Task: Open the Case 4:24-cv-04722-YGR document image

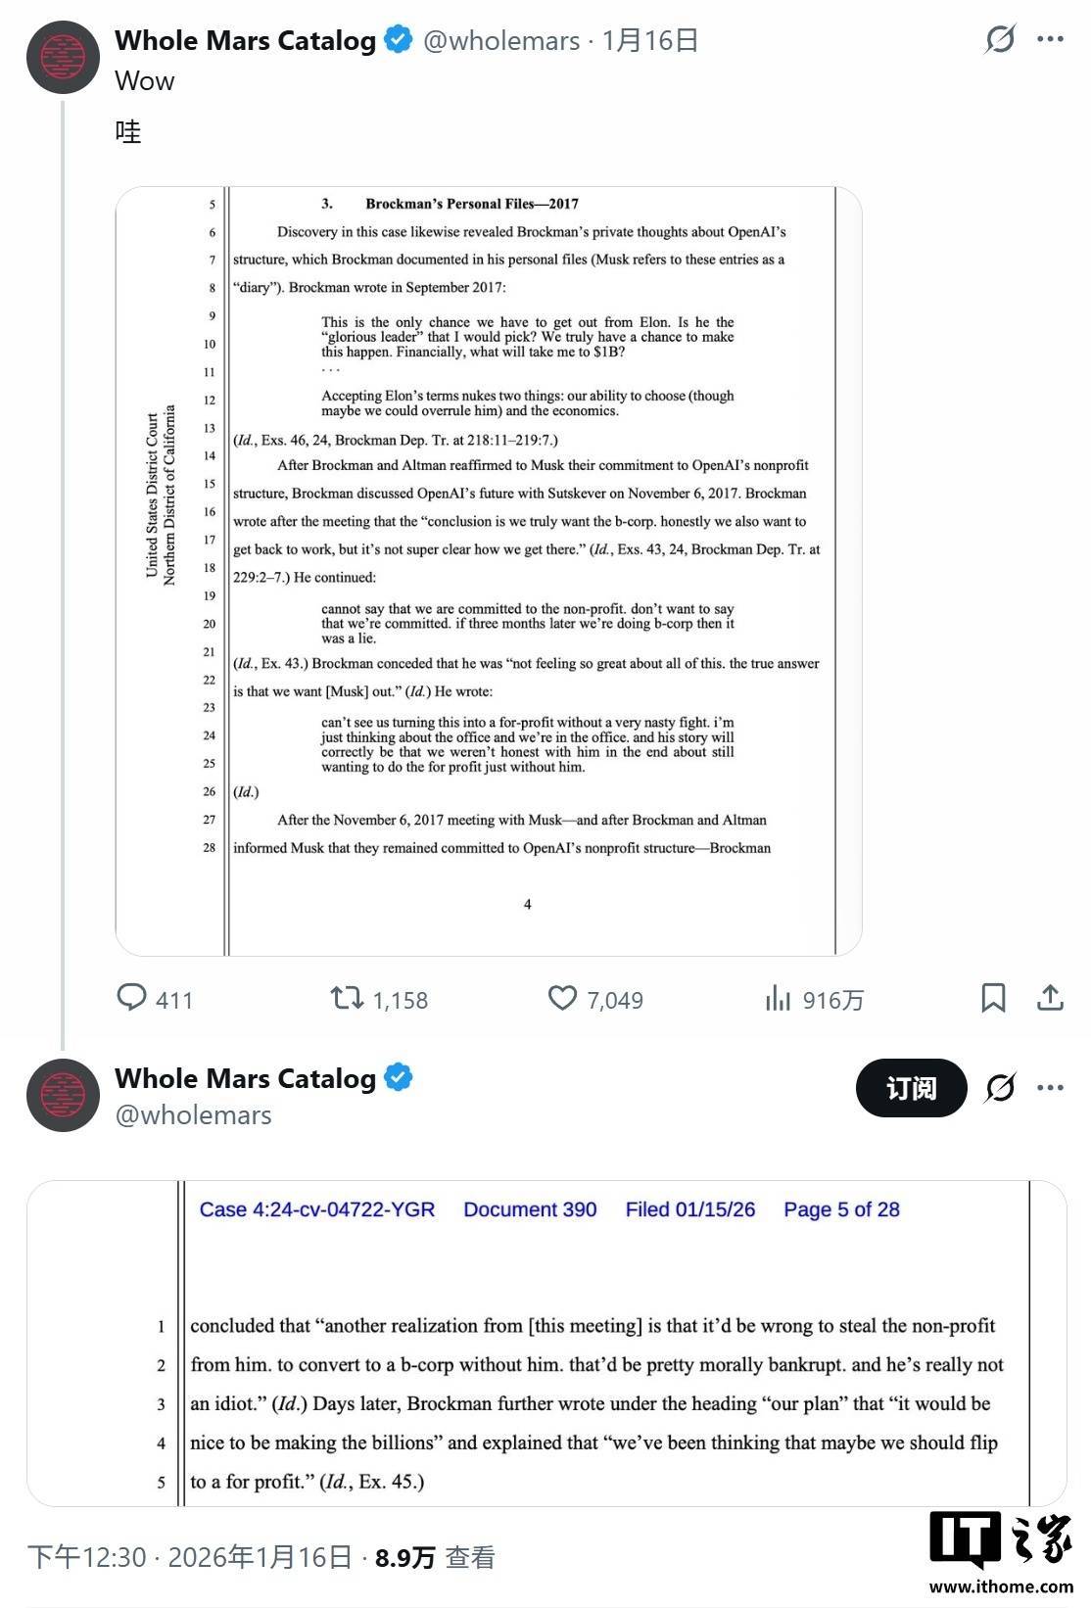Action: click(546, 1343)
